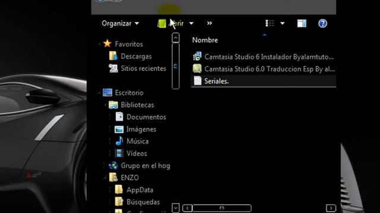380x213 pixels.
Task: Click the AppData folder icon
Action: 119,189
